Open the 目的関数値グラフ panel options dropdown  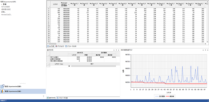point(203,50)
